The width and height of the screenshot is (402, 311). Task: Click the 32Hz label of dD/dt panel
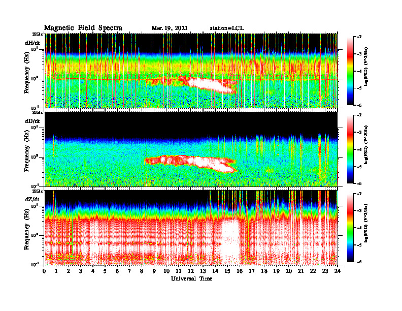(38, 112)
